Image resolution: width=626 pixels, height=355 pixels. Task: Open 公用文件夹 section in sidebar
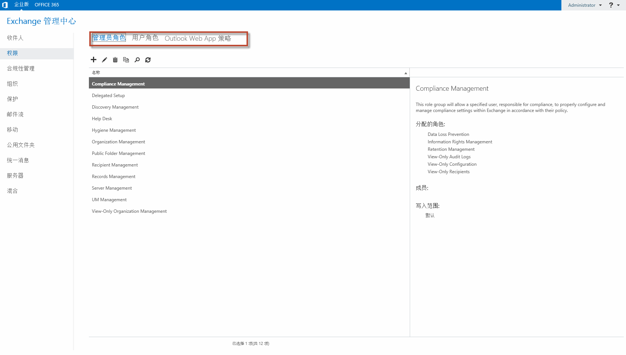click(21, 145)
